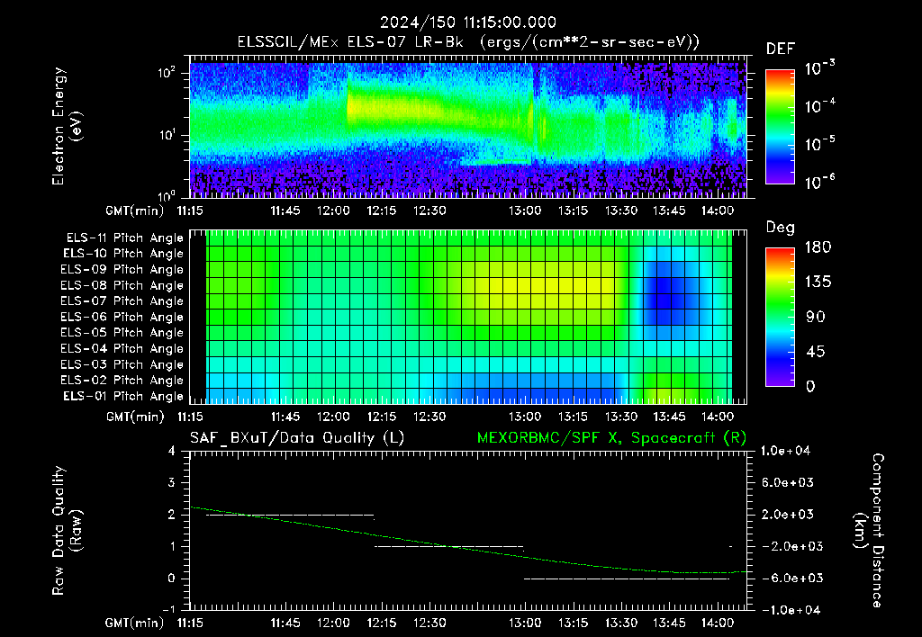Click the ELS-02 Pitch Angle row label

click(x=122, y=381)
